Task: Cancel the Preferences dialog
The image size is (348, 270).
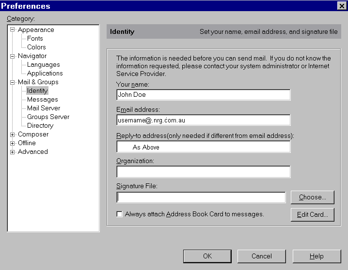Action: [x=262, y=256]
